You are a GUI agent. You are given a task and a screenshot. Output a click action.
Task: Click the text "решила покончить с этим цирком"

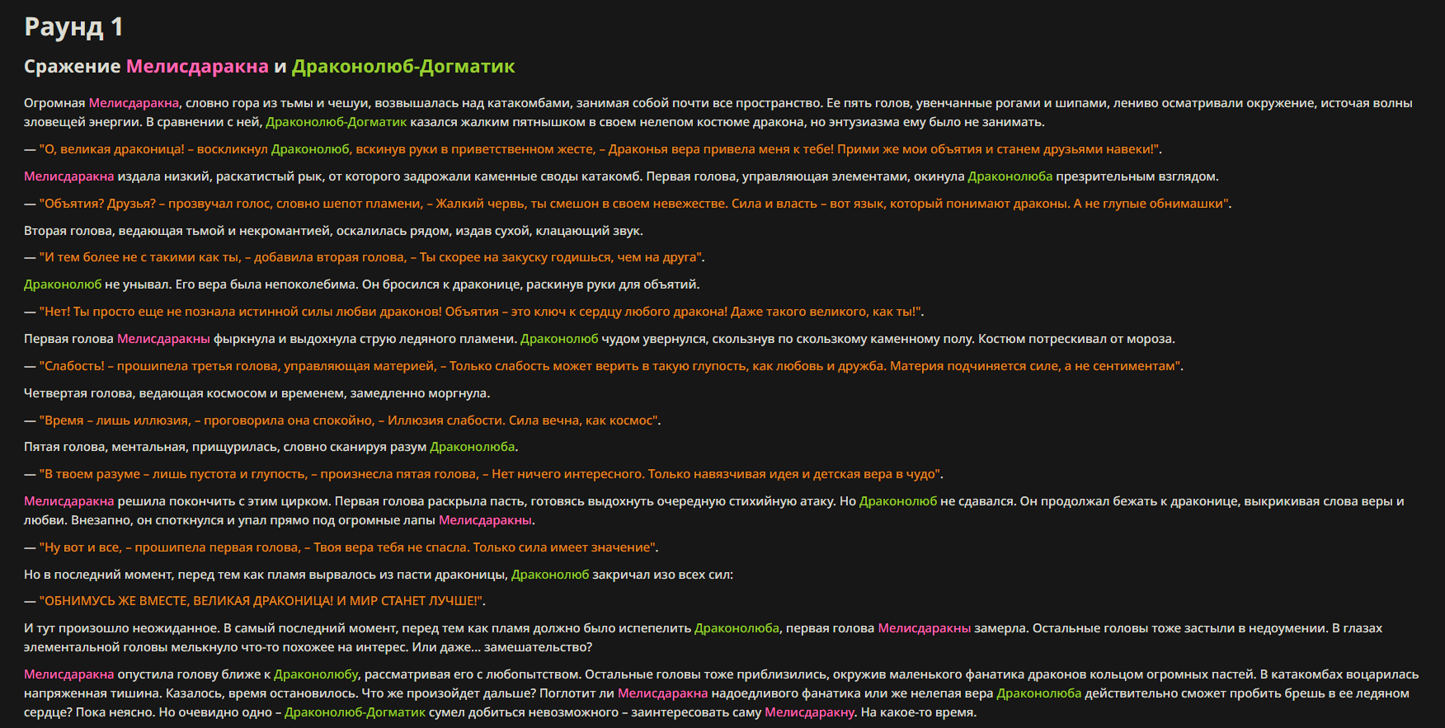[x=224, y=501]
